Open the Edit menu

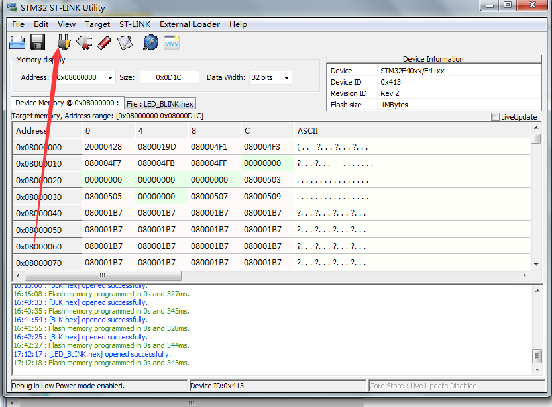point(41,24)
